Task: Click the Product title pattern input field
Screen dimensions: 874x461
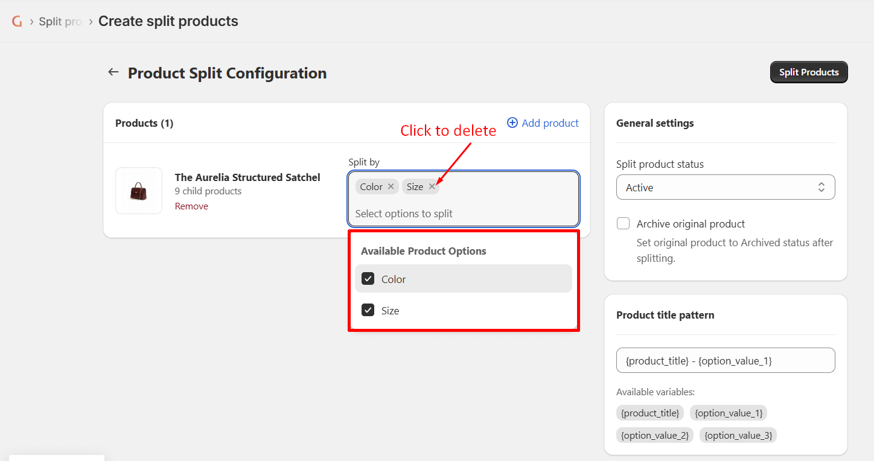Action: (x=726, y=361)
